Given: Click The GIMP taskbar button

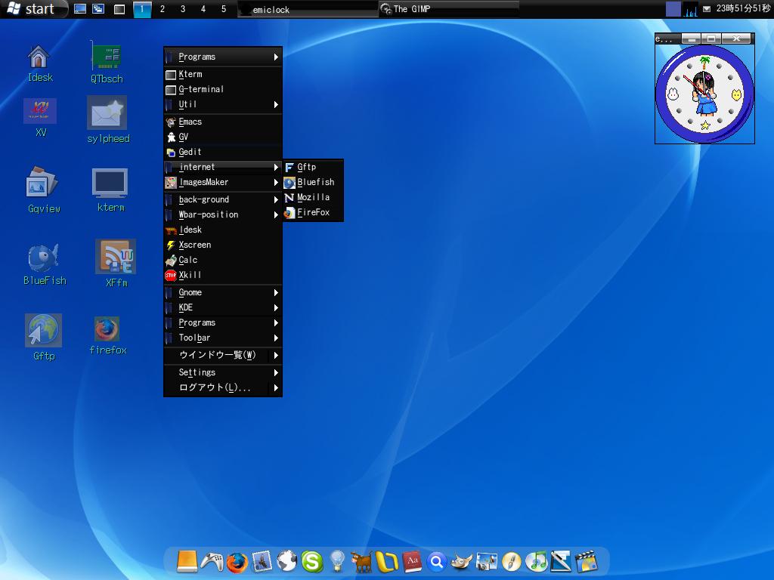Looking at the screenshot, I should click(448, 9).
